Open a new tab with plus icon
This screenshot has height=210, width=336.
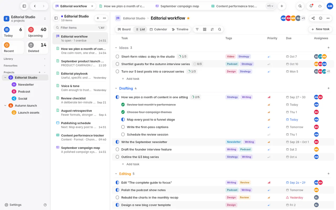coord(282,6)
